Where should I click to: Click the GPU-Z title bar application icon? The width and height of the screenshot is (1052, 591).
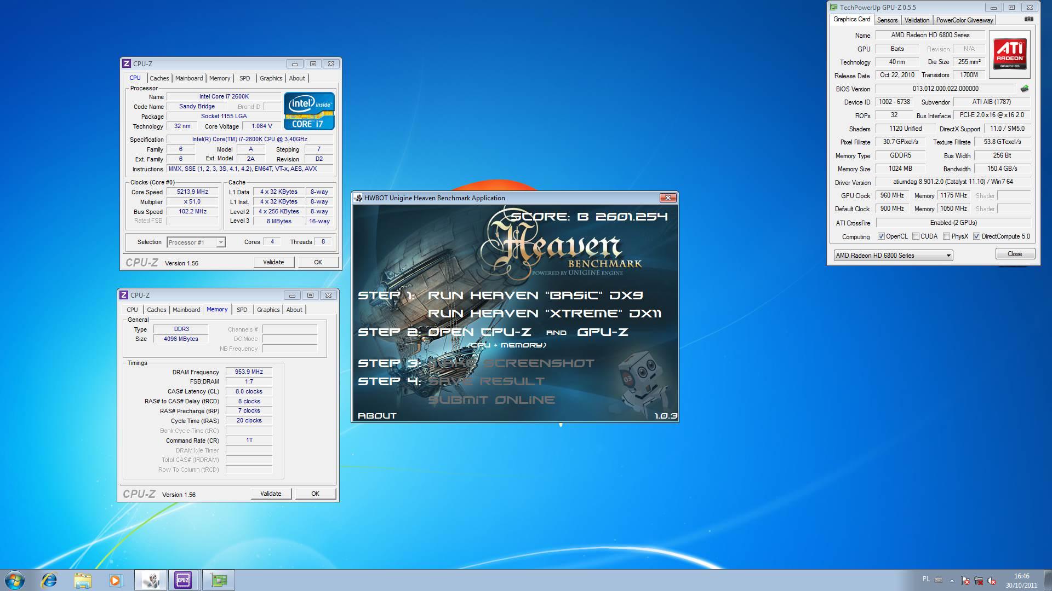tap(833, 7)
